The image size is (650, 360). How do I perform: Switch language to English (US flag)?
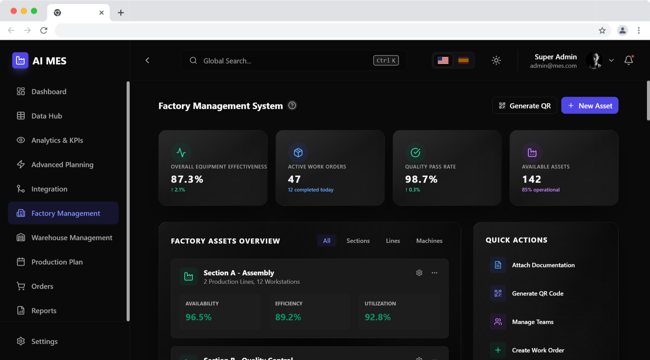click(443, 61)
